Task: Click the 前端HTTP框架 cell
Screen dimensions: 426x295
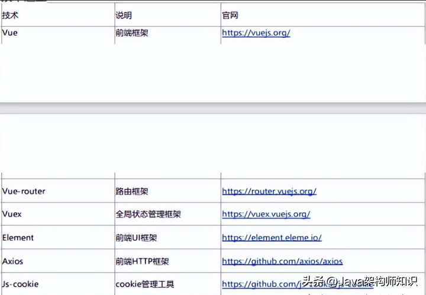Action: point(167,261)
